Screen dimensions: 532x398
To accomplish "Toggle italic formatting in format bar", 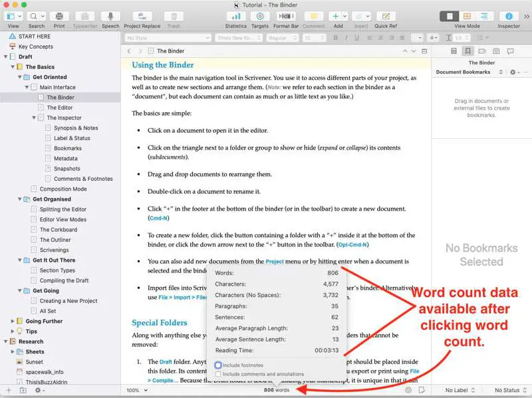I will 346,38.
